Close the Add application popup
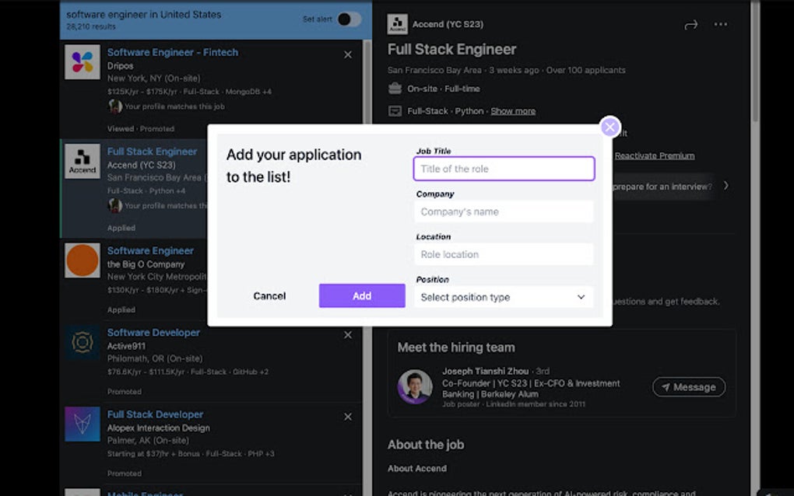 point(610,127)
